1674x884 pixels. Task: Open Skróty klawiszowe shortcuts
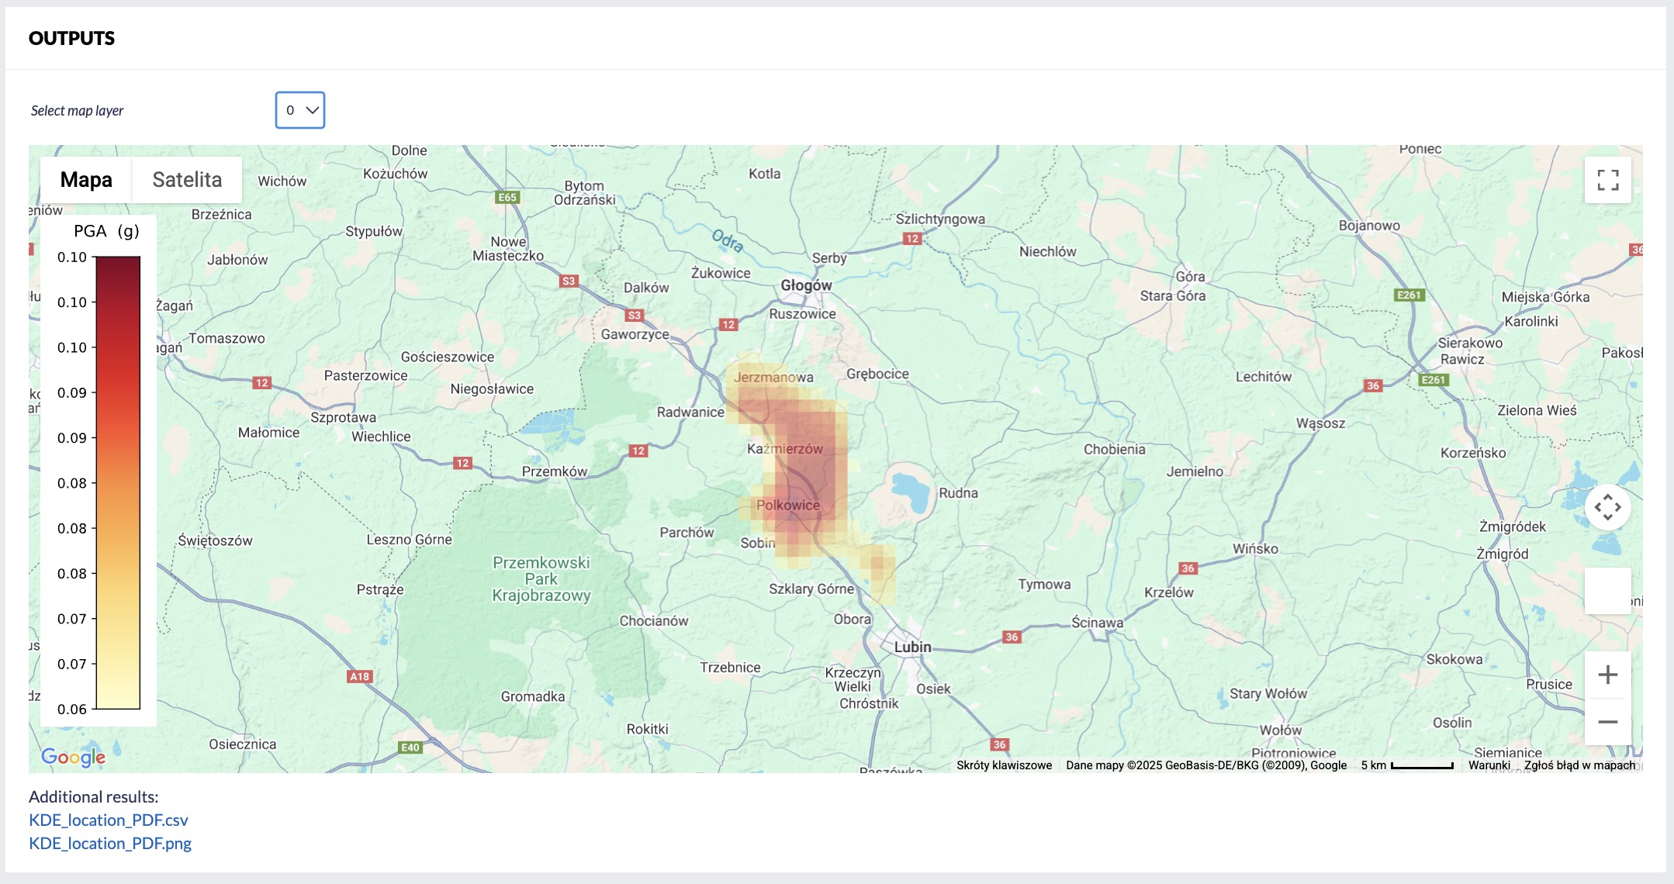click(1004, 765)
